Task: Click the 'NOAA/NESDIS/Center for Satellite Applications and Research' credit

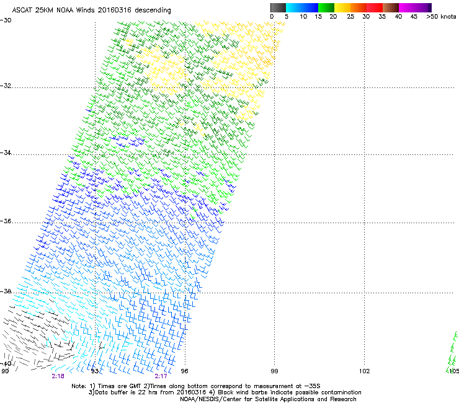Action: [268, 399]
